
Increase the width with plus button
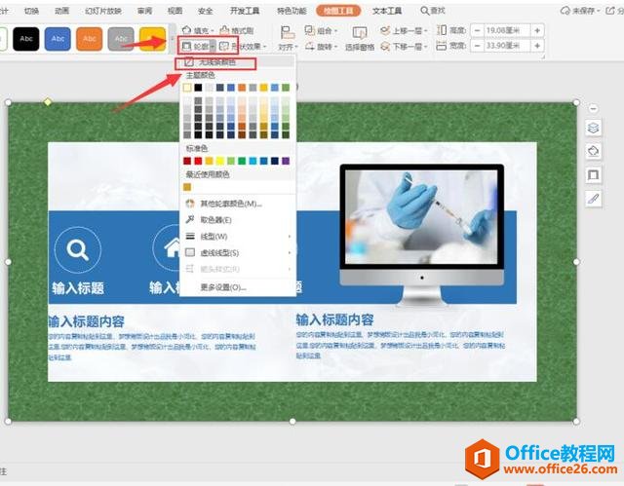click(x=537, y=46)
